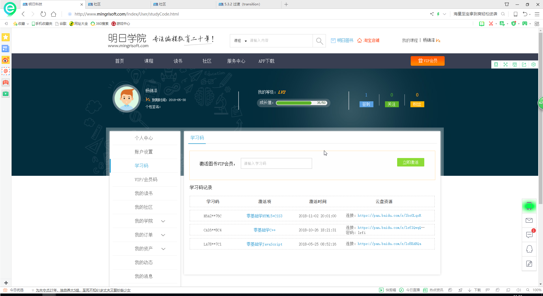Screen dimensions: 543x296
Task: Open 我的课程 header link
Action: point(410,41)
